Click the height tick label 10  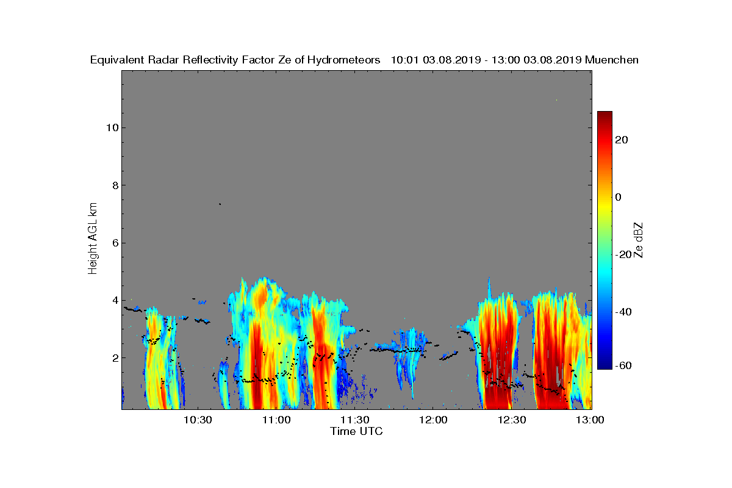point(111,127)
